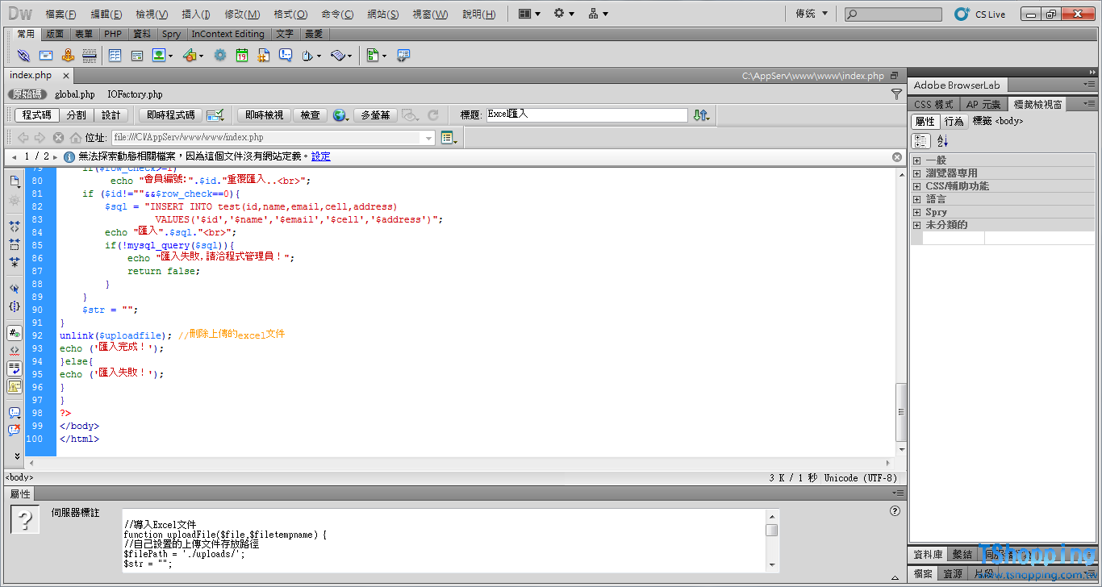Image resolution: width=1102 pixels, height=587 pixels.
Task: Click the browser home icon
Action: point(76,138)
